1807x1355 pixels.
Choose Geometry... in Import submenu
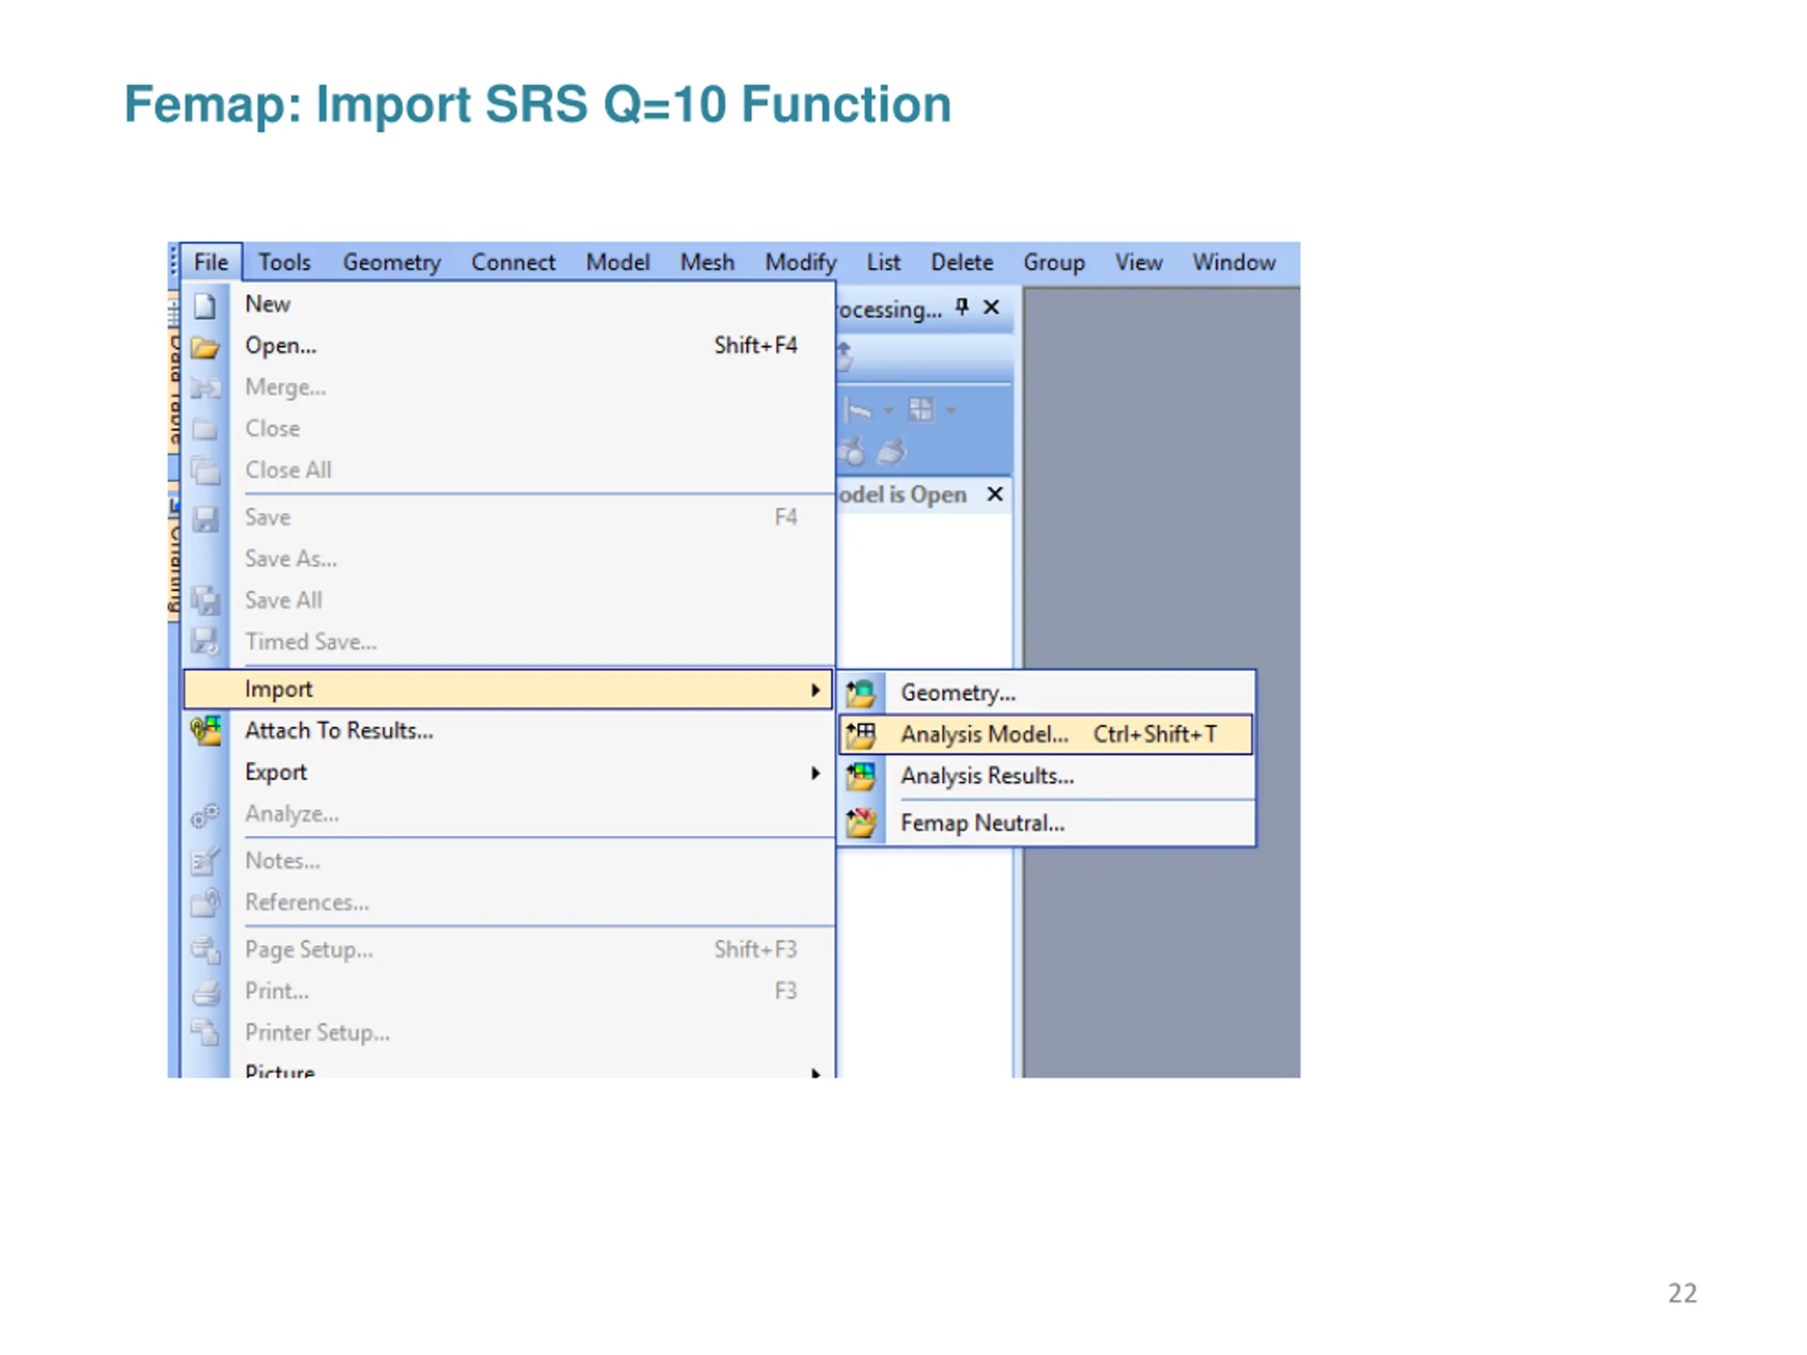[x=1045, y=694]
